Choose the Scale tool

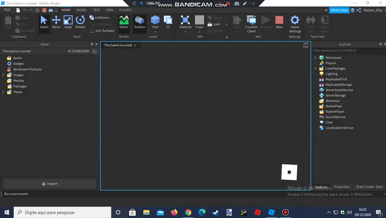[68, 22]
